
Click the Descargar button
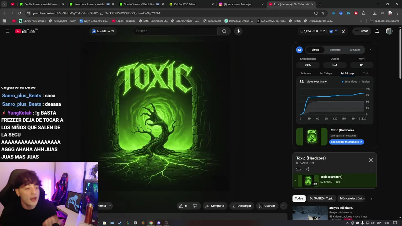coord(242,206)
